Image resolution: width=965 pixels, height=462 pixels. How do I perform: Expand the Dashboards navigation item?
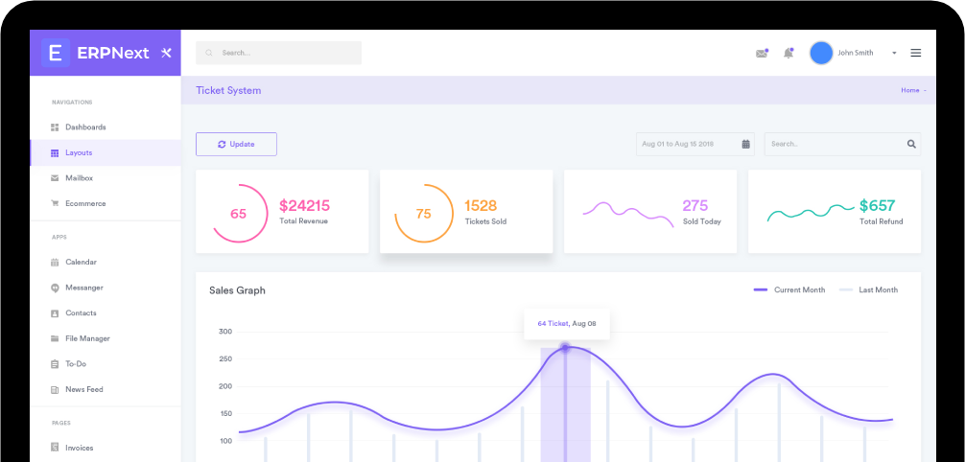pyautogui.click(x=85, y=127)
